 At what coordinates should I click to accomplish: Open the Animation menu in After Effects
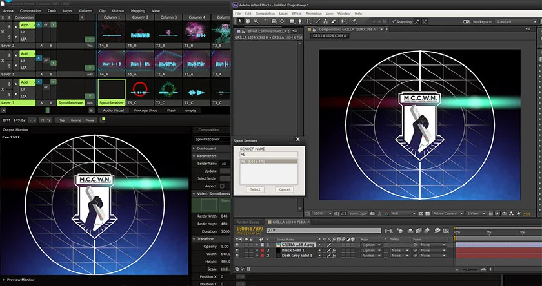[x=314, y=14]
